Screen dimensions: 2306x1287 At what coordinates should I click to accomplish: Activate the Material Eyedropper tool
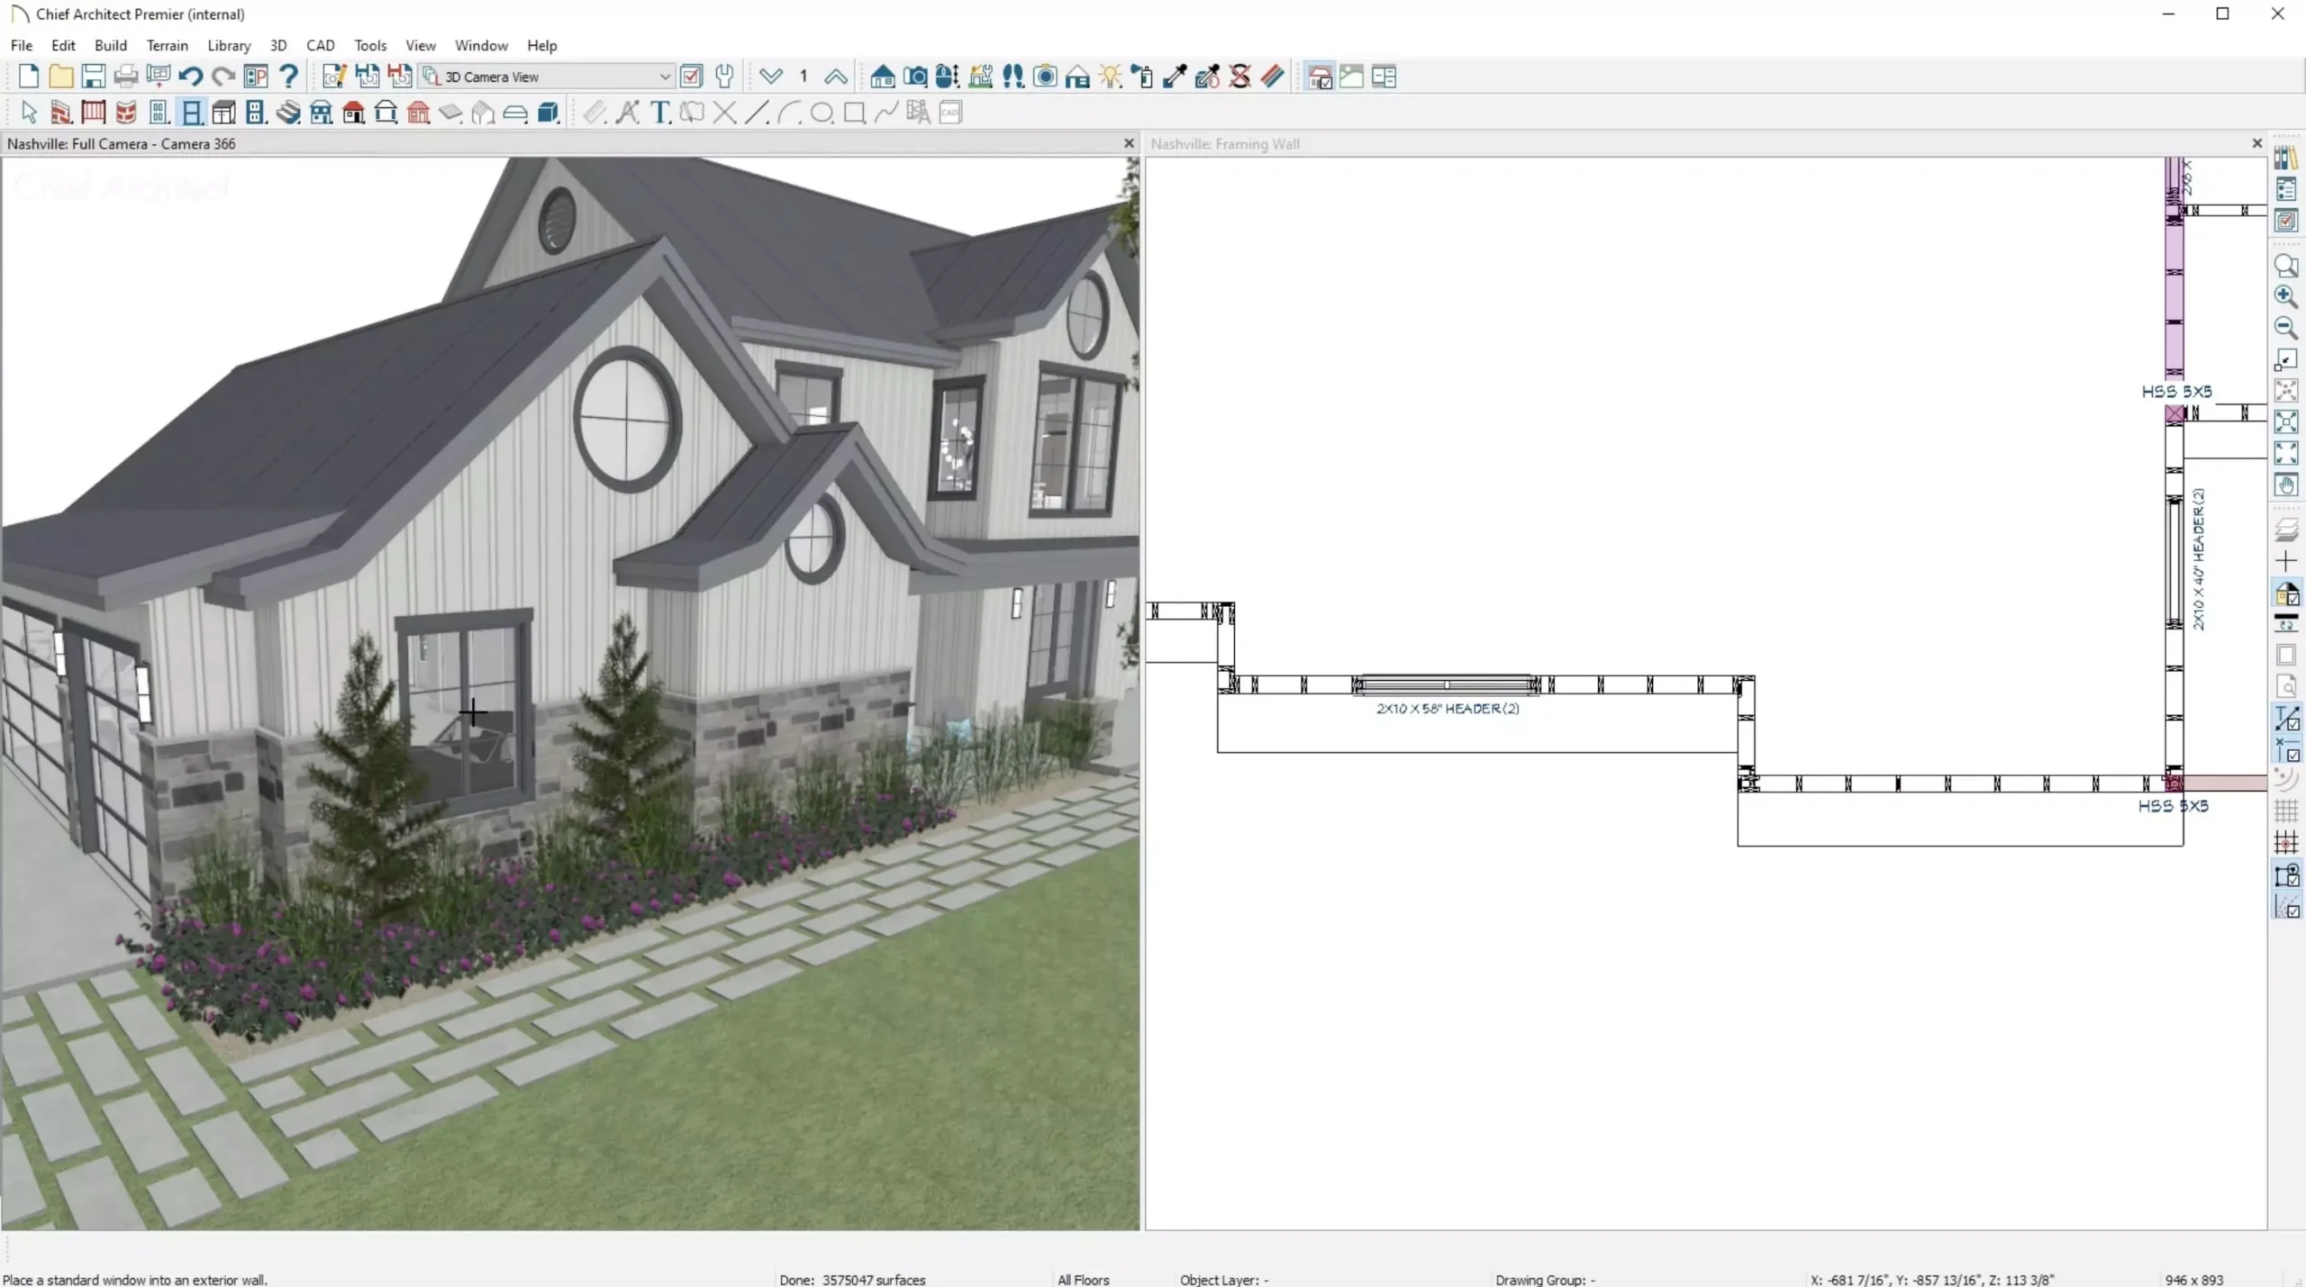(x=1175, y=77)
